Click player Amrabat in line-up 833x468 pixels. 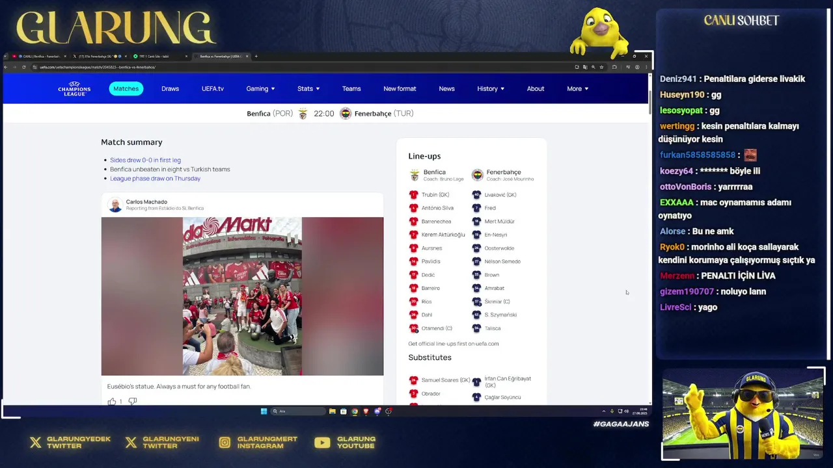point(495,288)
